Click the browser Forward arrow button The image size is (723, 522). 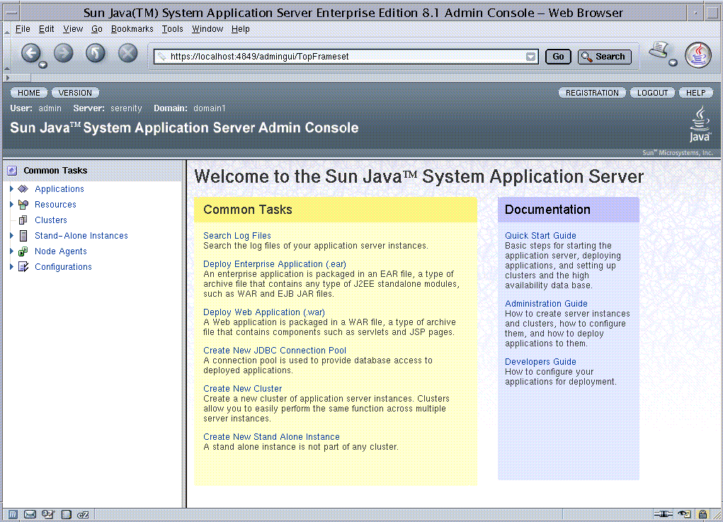[64, 53]
